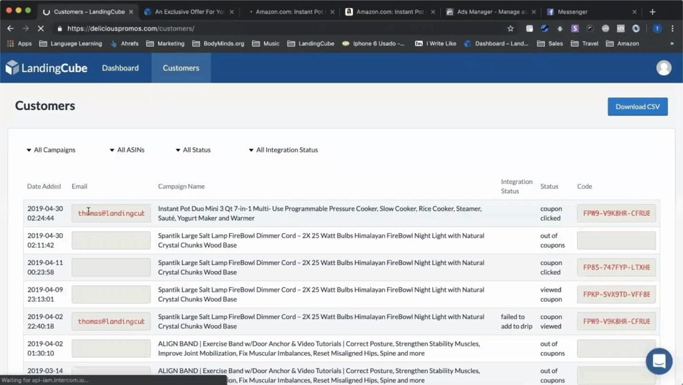Click the date 2019-04-09 23:13:01
The height and width of the screenshot is (385, 683).
pyautogui.click(x=45, y=294)
